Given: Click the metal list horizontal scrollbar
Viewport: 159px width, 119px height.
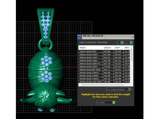Looking at the screenshot, I should [x=103, y=85].
